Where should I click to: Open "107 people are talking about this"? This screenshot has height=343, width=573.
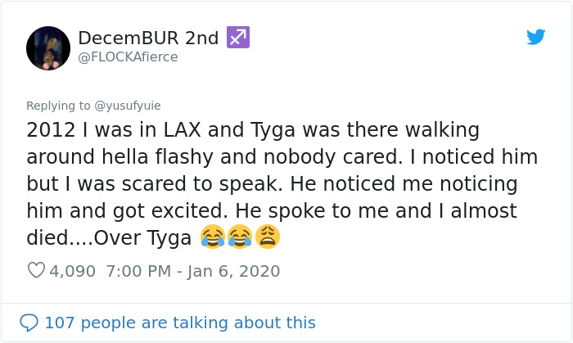tap(179, 323)
